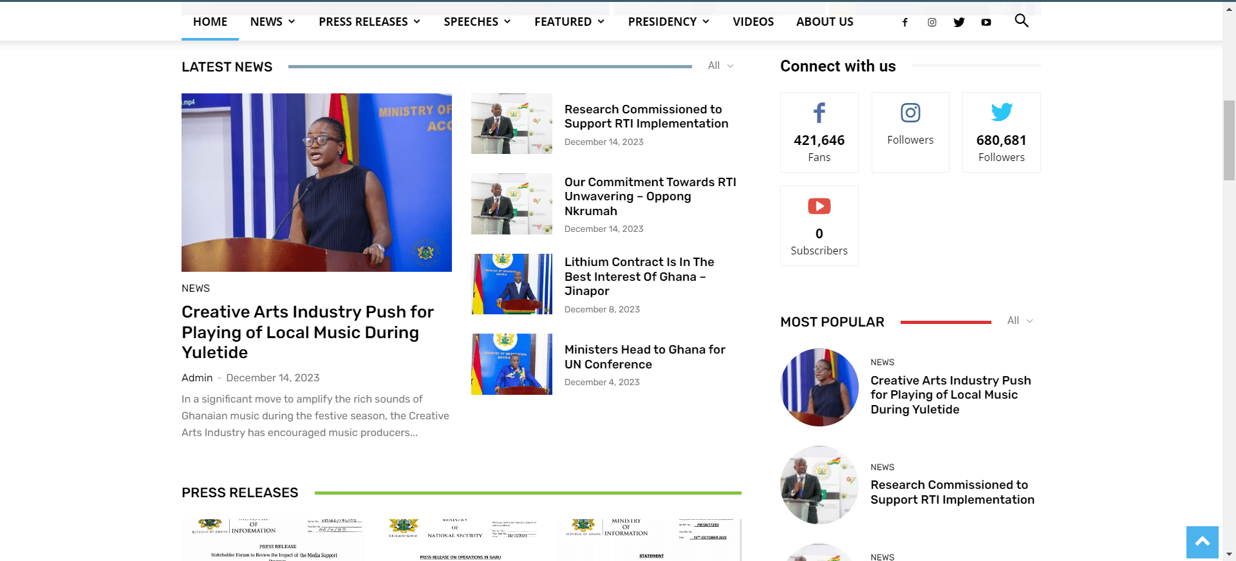Go to the VIDEOS menu item
Image resolution: width=1236 pixels, height=561 pixels.
(753, 22)
